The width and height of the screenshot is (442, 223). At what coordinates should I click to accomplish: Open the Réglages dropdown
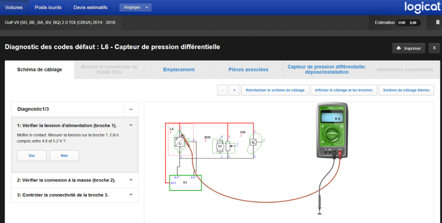[x=135, y=8]
